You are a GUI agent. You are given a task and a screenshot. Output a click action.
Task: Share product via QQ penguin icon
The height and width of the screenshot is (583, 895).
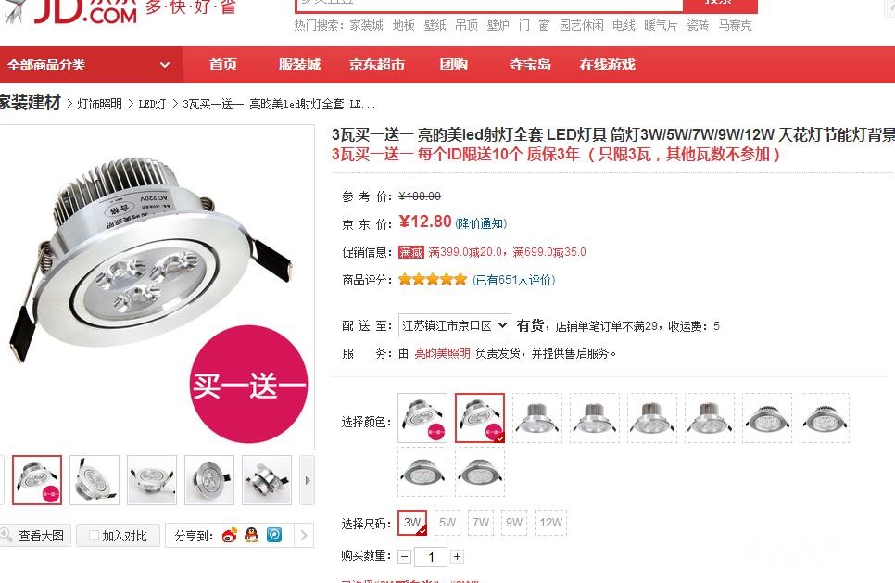tap(252, 535)
